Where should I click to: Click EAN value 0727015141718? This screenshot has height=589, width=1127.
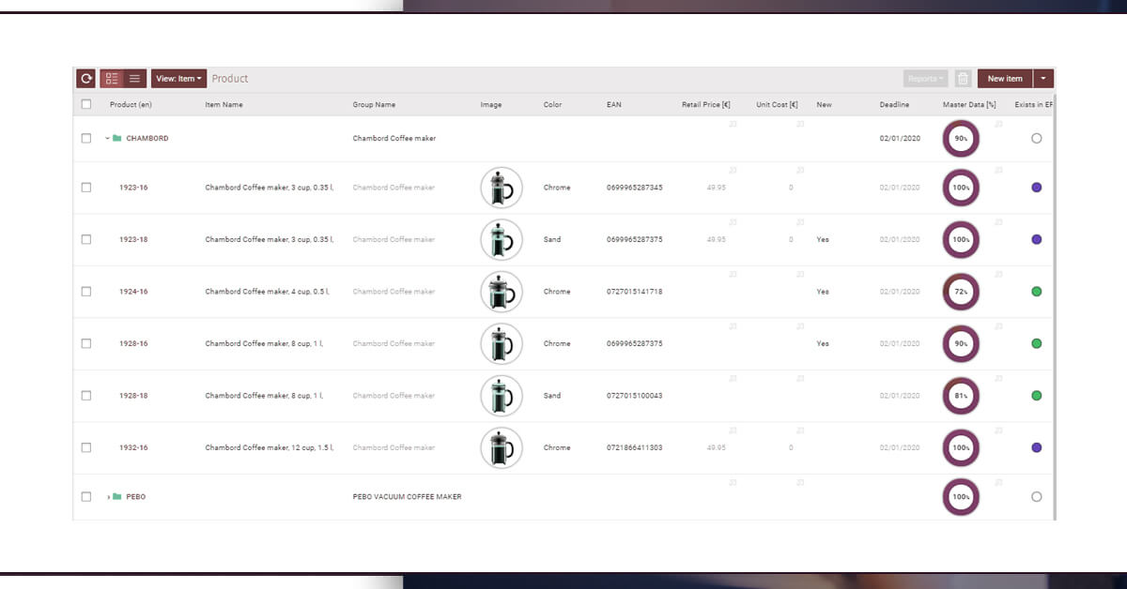(635, 292)
